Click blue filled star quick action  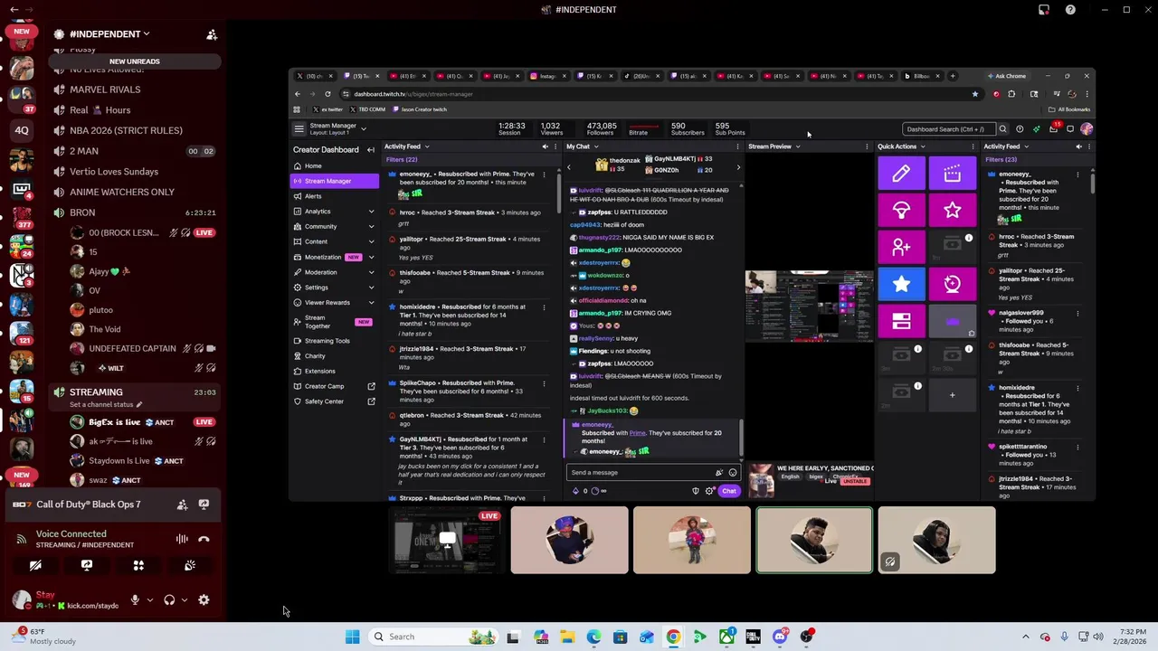[901, 284]
